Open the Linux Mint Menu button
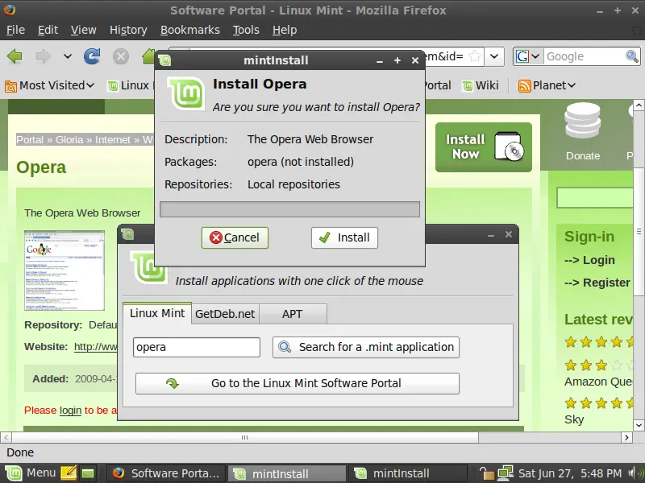 pyautogui.click(x=31, y=473)
